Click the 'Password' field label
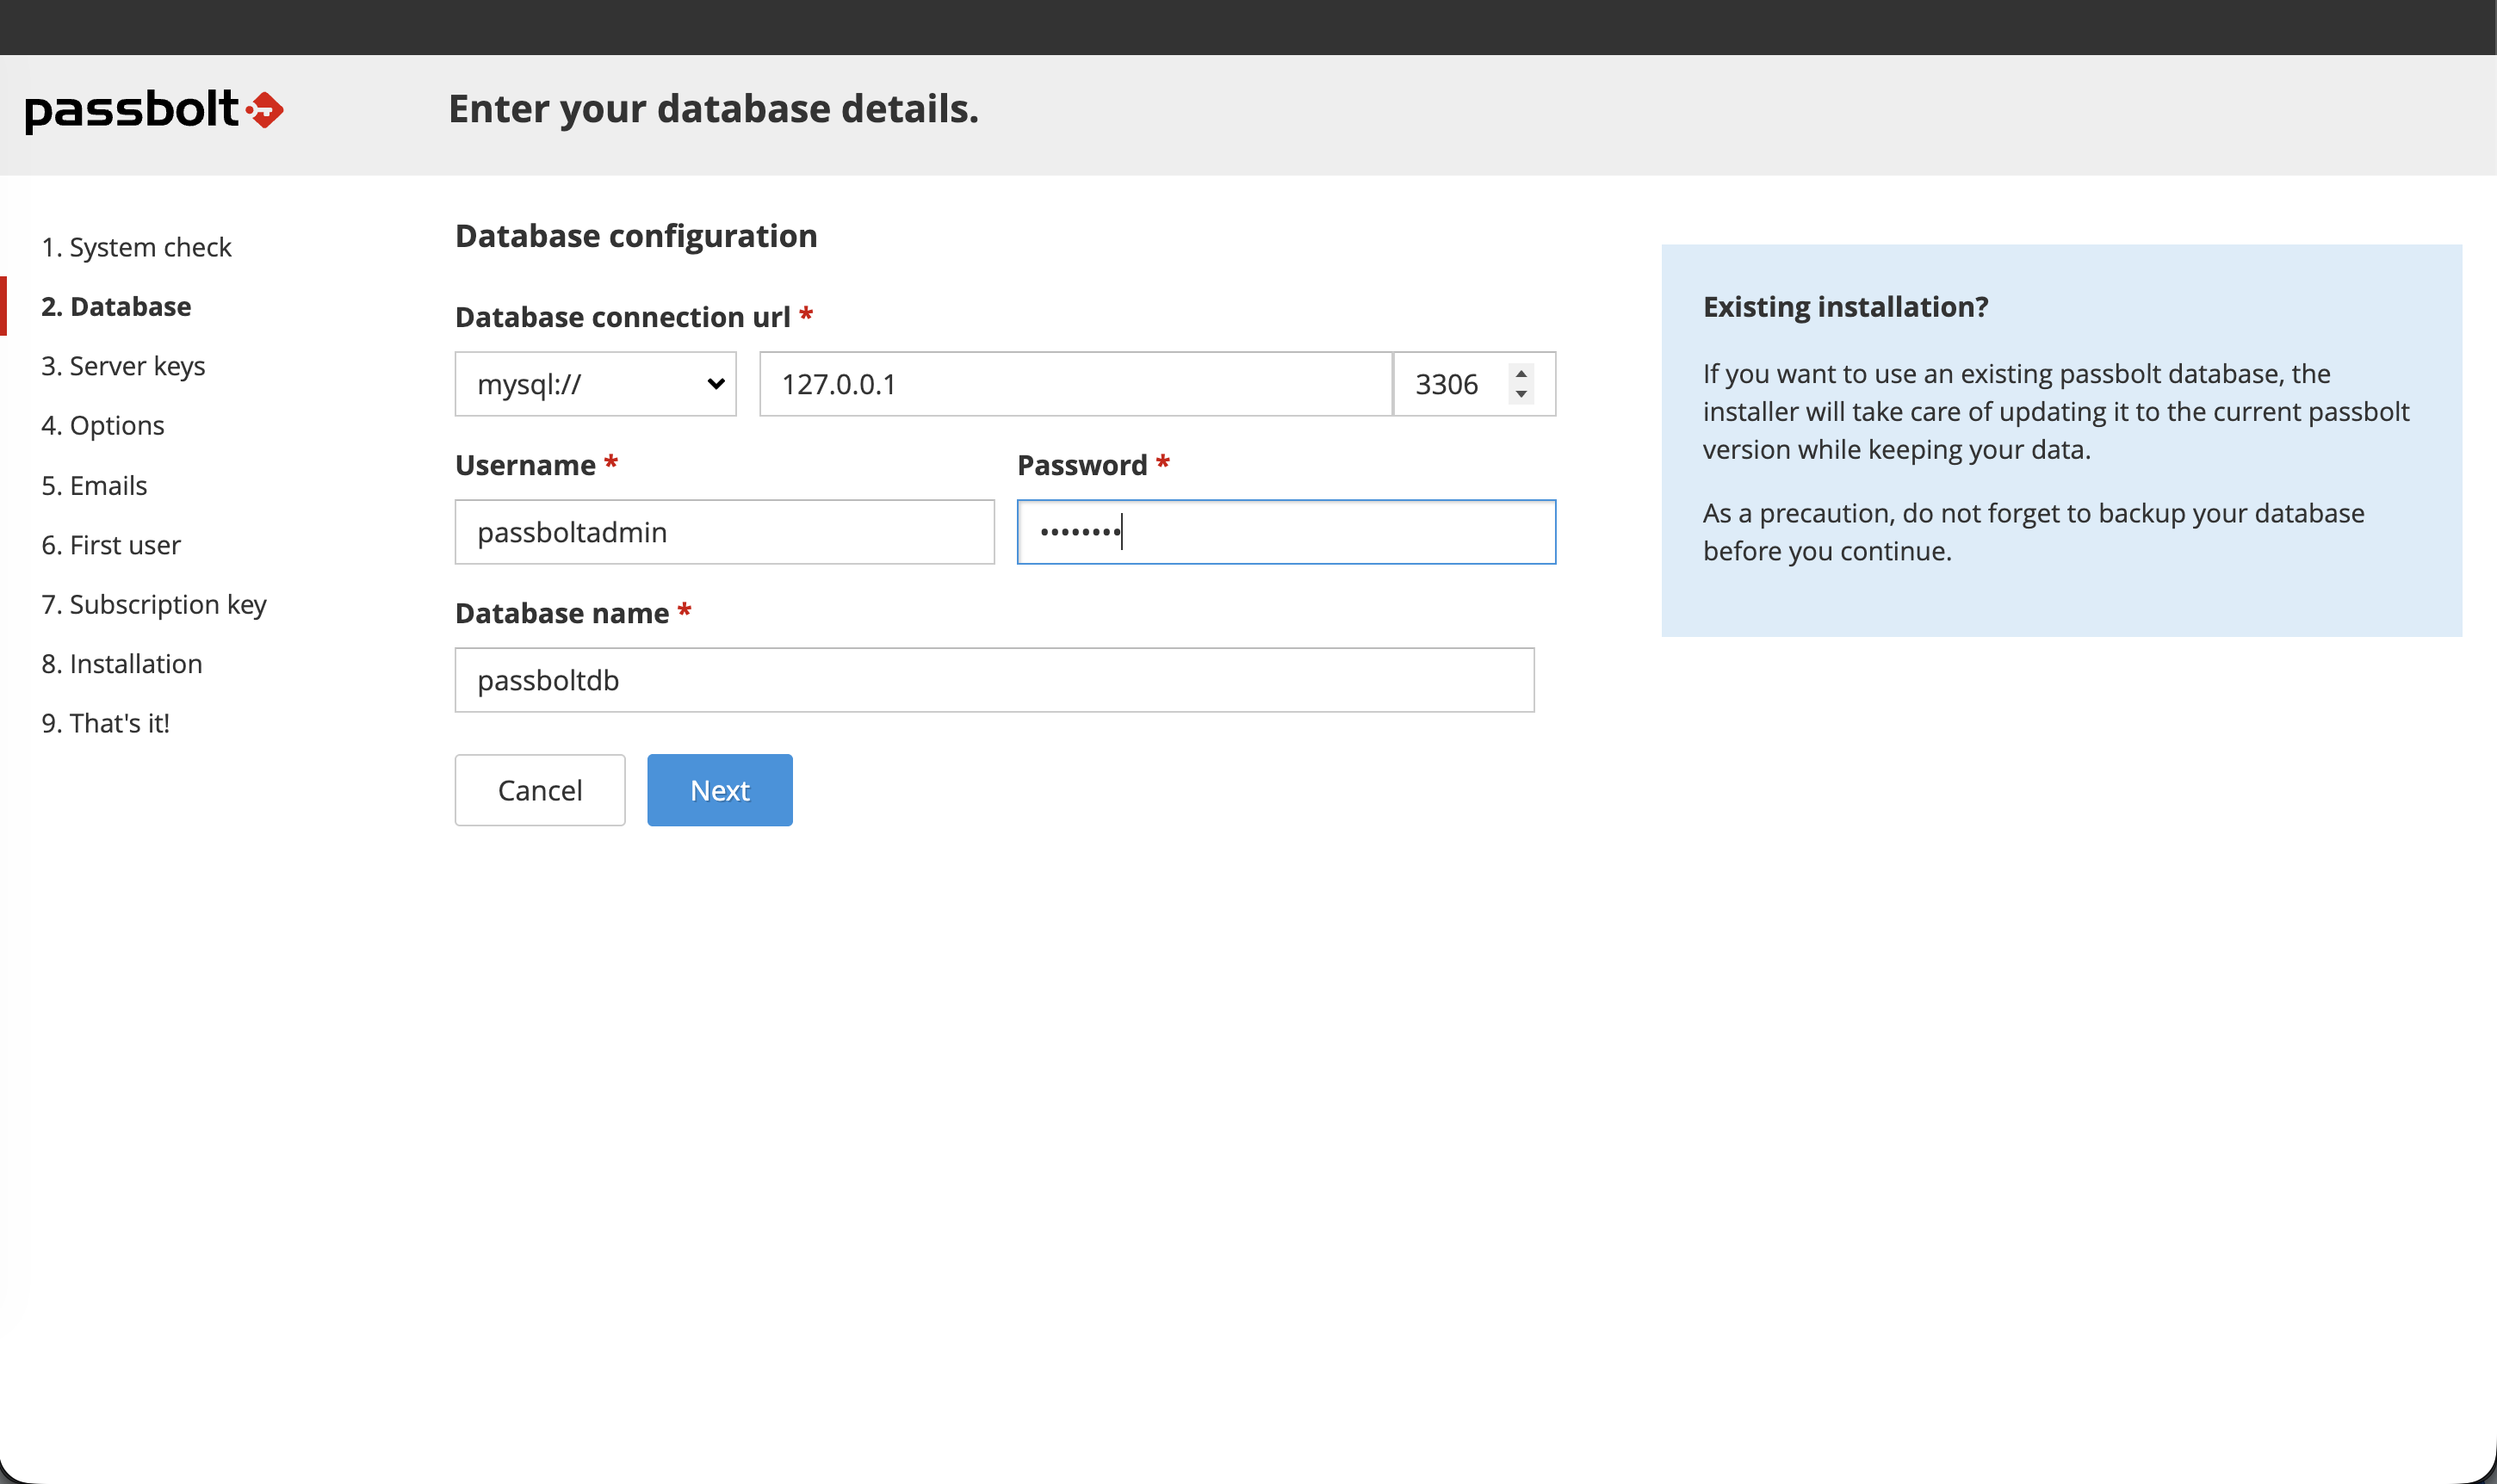2497x1484 pixels. (x=1082, y=465)
